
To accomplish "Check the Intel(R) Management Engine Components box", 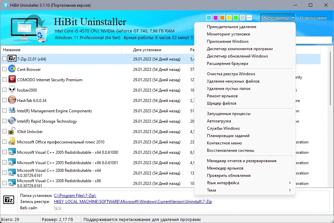I will [x=4, y=110].
